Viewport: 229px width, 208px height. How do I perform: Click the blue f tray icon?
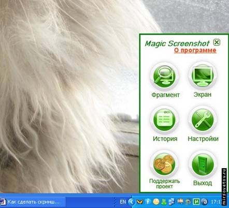[x=148, y=202]
